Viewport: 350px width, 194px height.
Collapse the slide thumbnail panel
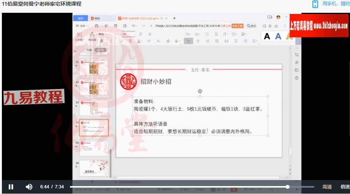pos(75,51)
